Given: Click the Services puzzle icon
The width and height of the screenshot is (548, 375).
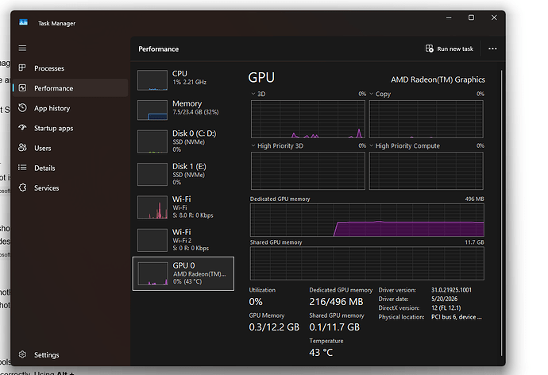Looking at the screenshot, I should 22,187.
